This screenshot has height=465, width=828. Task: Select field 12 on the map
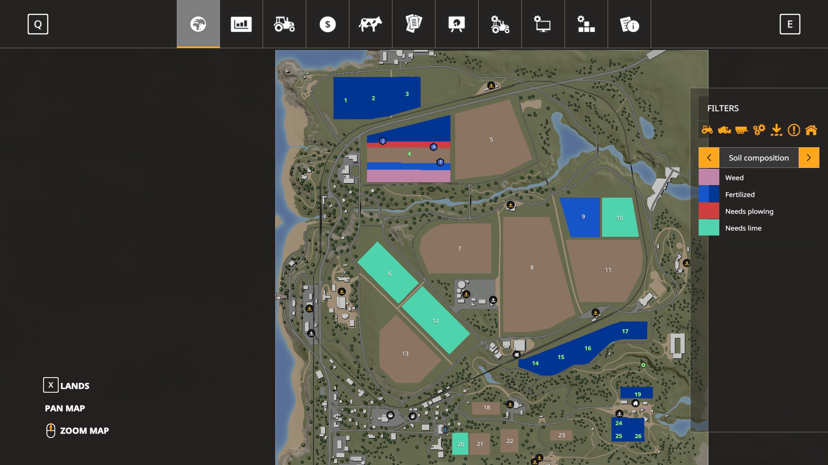coord(435,321)
